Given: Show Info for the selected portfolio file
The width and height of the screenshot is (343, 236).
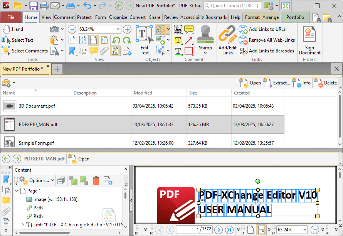Looking at the screenshot, I should [302, 83].
